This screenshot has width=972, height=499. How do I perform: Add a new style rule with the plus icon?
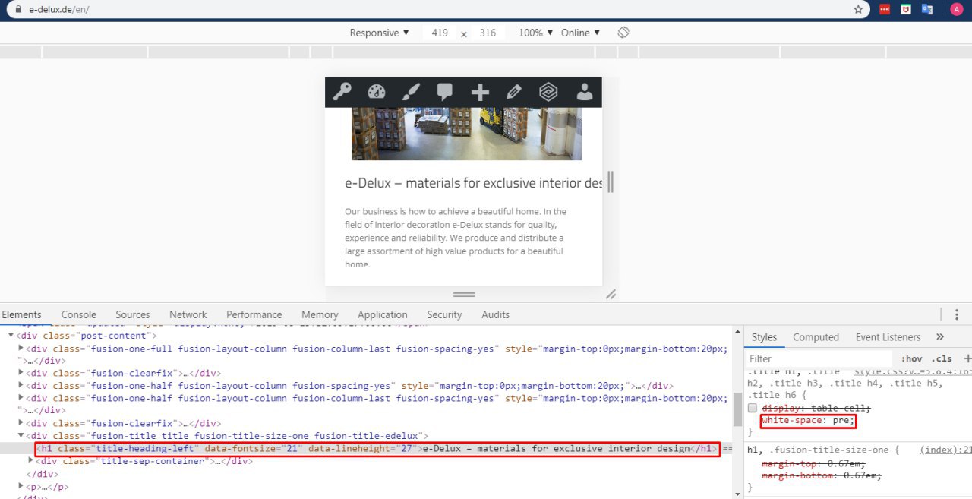(967, 358)
